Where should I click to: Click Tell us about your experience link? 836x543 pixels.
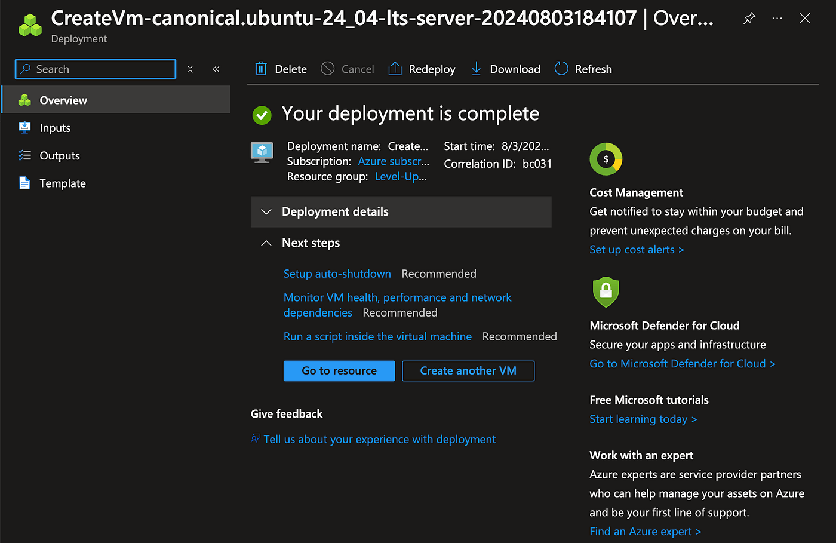380,439
